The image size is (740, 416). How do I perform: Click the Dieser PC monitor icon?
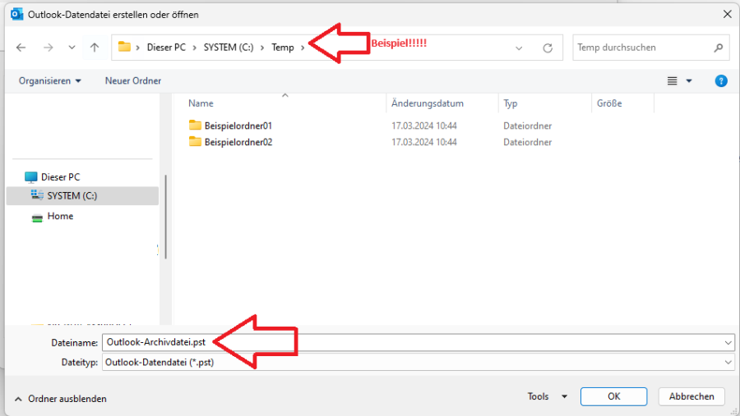tap(30, 177)
